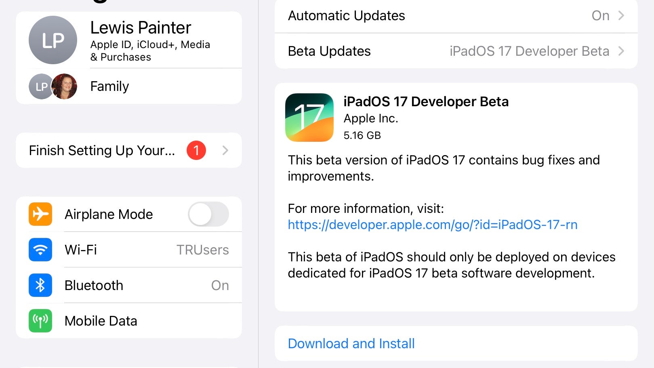Tap the Family member photo avatar
Screen dimensions: 654x368
point(64,86)
